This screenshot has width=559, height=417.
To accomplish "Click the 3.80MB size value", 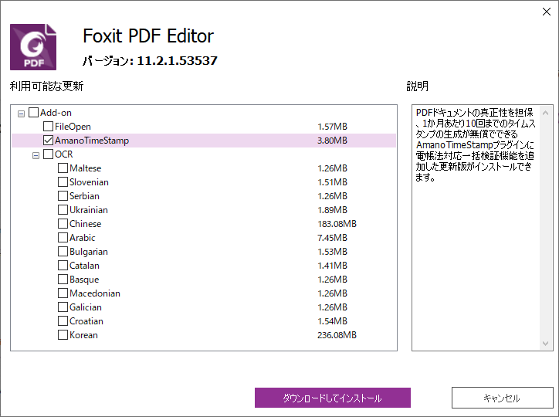I will [332, 141].
